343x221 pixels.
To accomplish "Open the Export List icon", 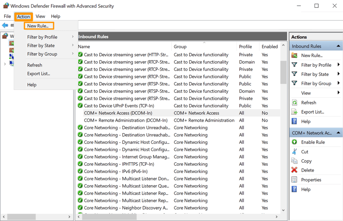I will click(294, 112).
